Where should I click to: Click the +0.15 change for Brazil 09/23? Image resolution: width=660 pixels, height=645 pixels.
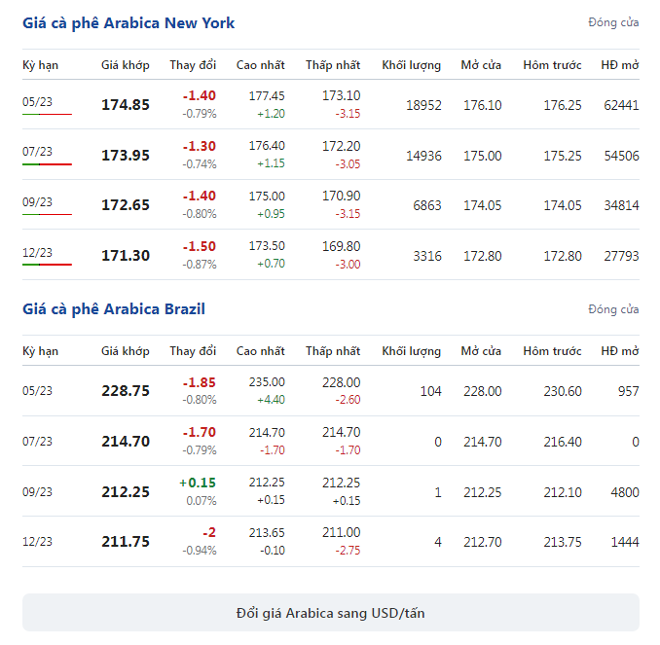click(x=198, y=483)
